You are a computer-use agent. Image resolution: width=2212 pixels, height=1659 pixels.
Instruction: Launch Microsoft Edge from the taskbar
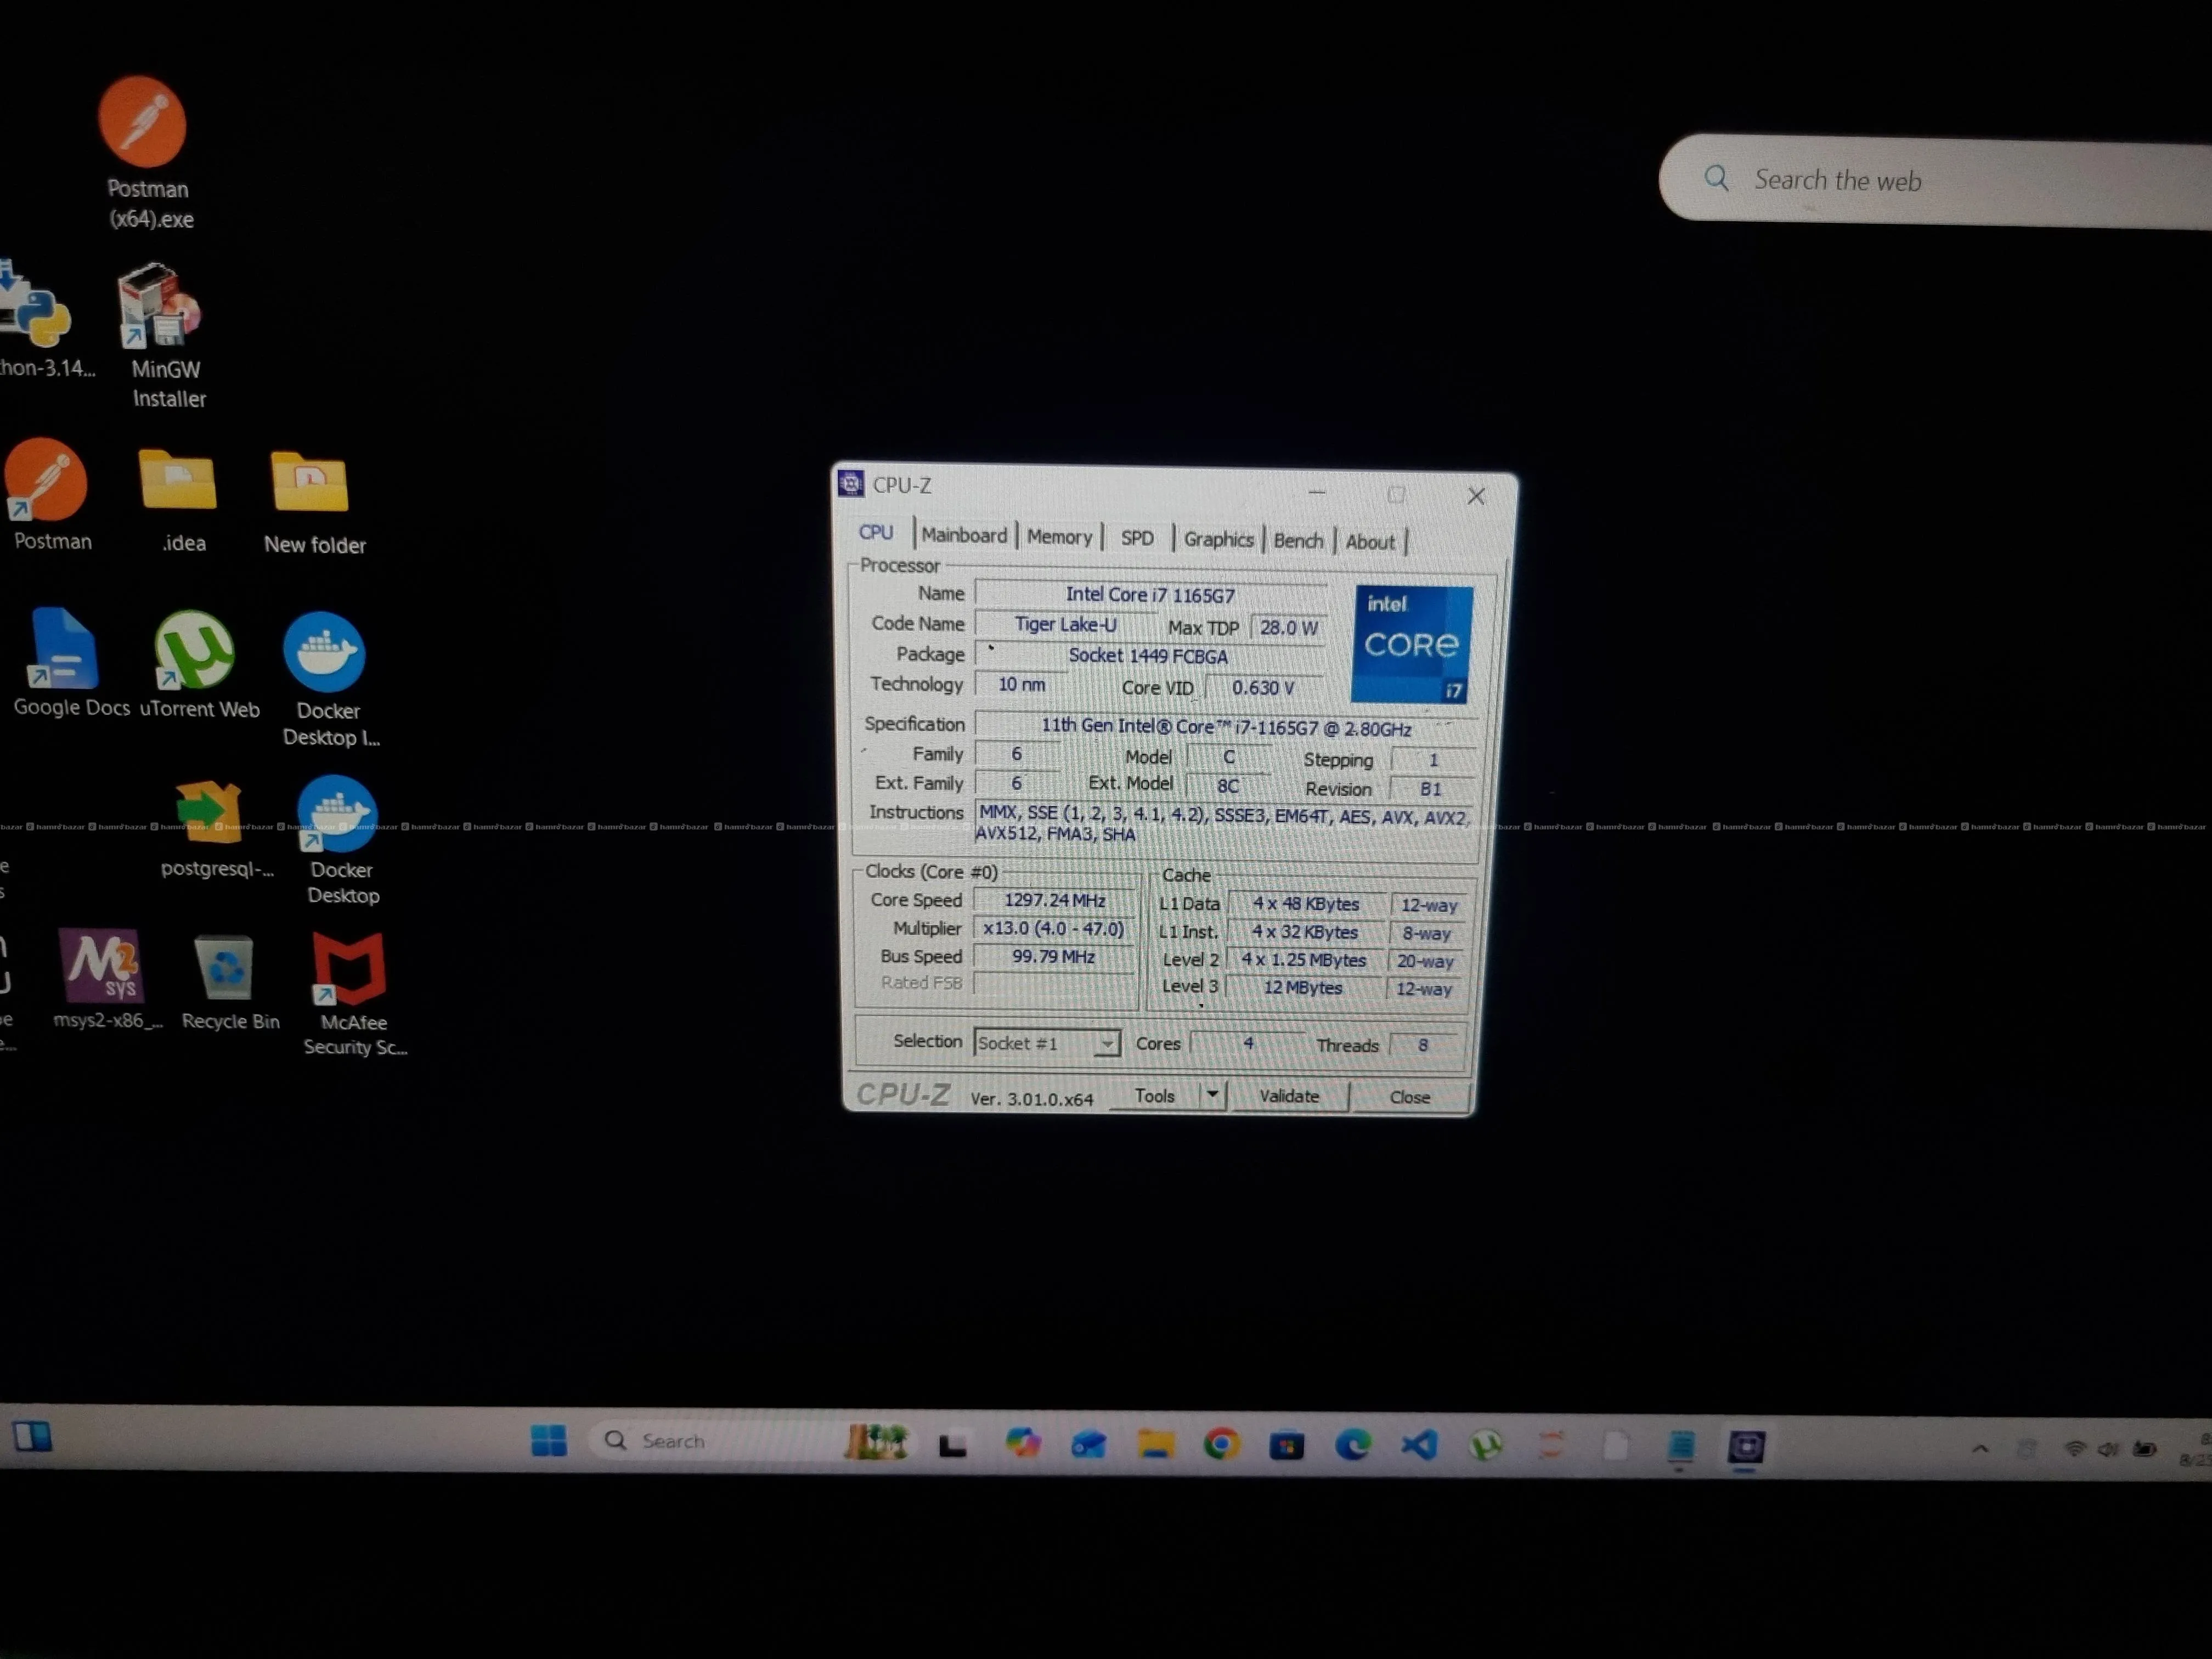[1353, 1446]
